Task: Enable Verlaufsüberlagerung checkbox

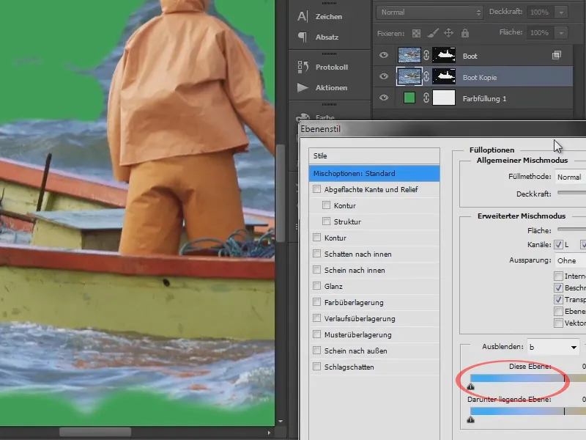Action: coord(317,318)
